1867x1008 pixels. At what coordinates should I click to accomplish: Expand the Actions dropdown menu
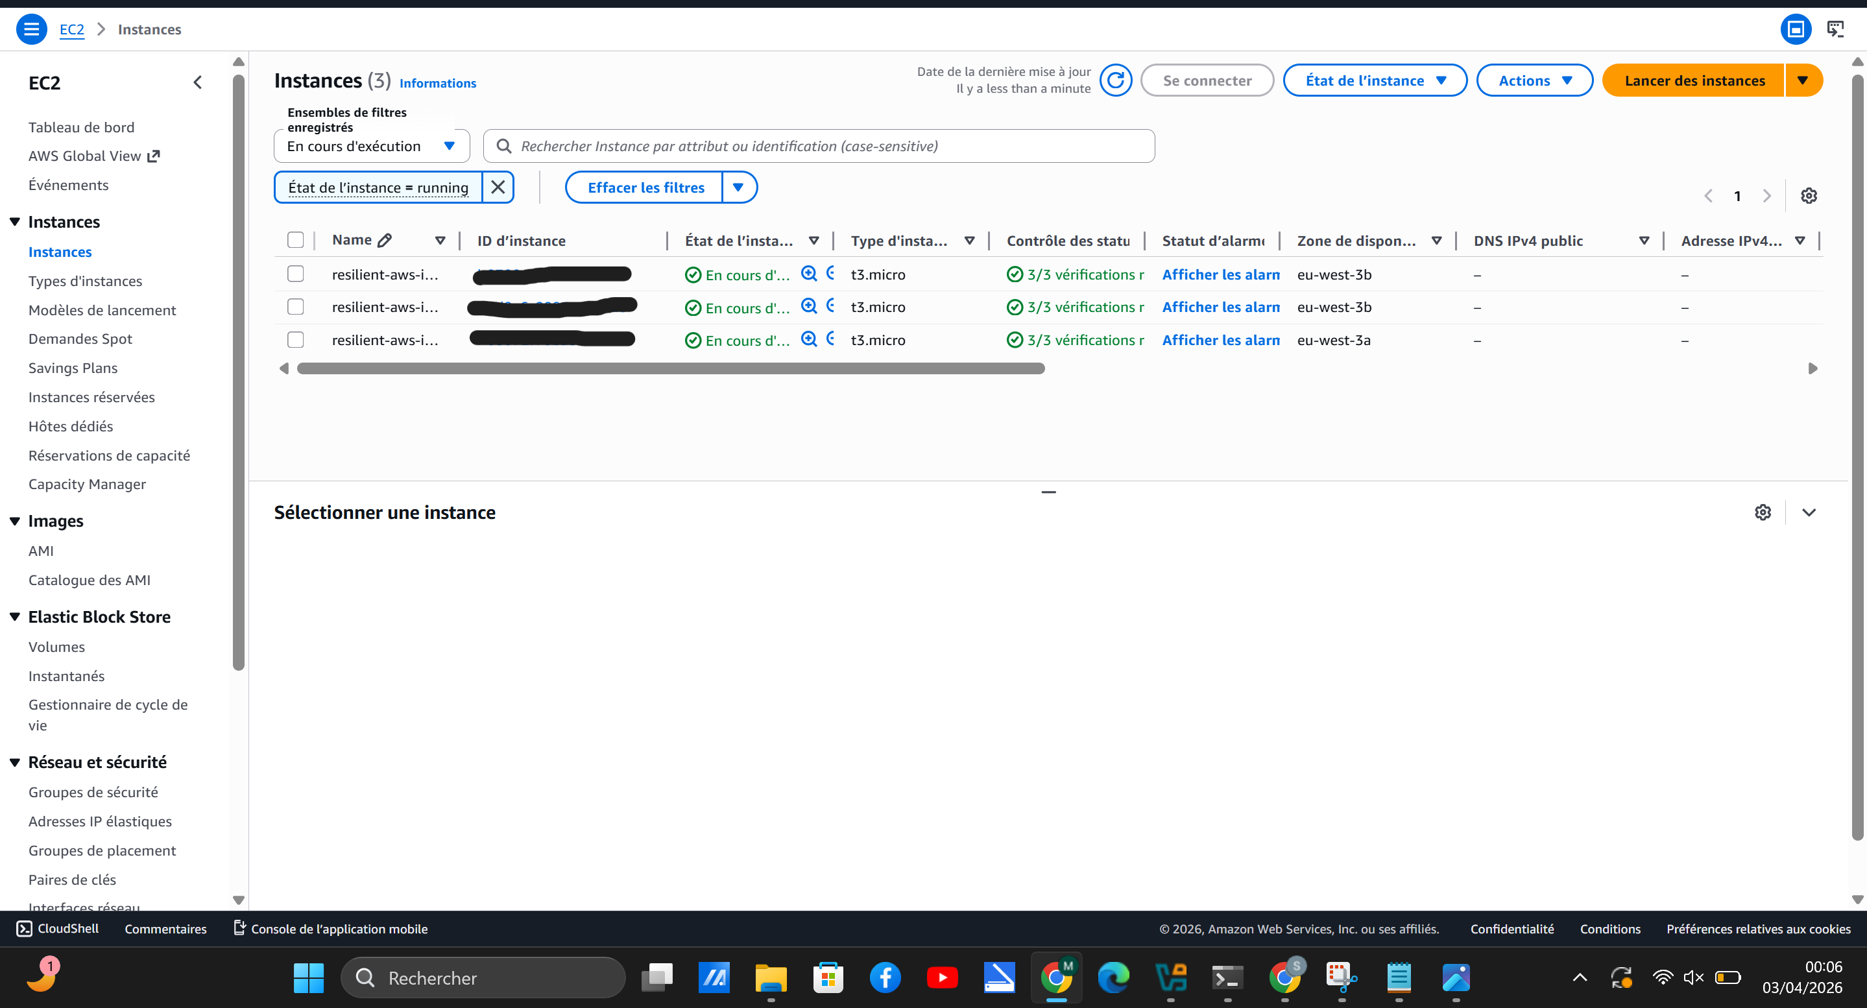[x=1534, y=80]
